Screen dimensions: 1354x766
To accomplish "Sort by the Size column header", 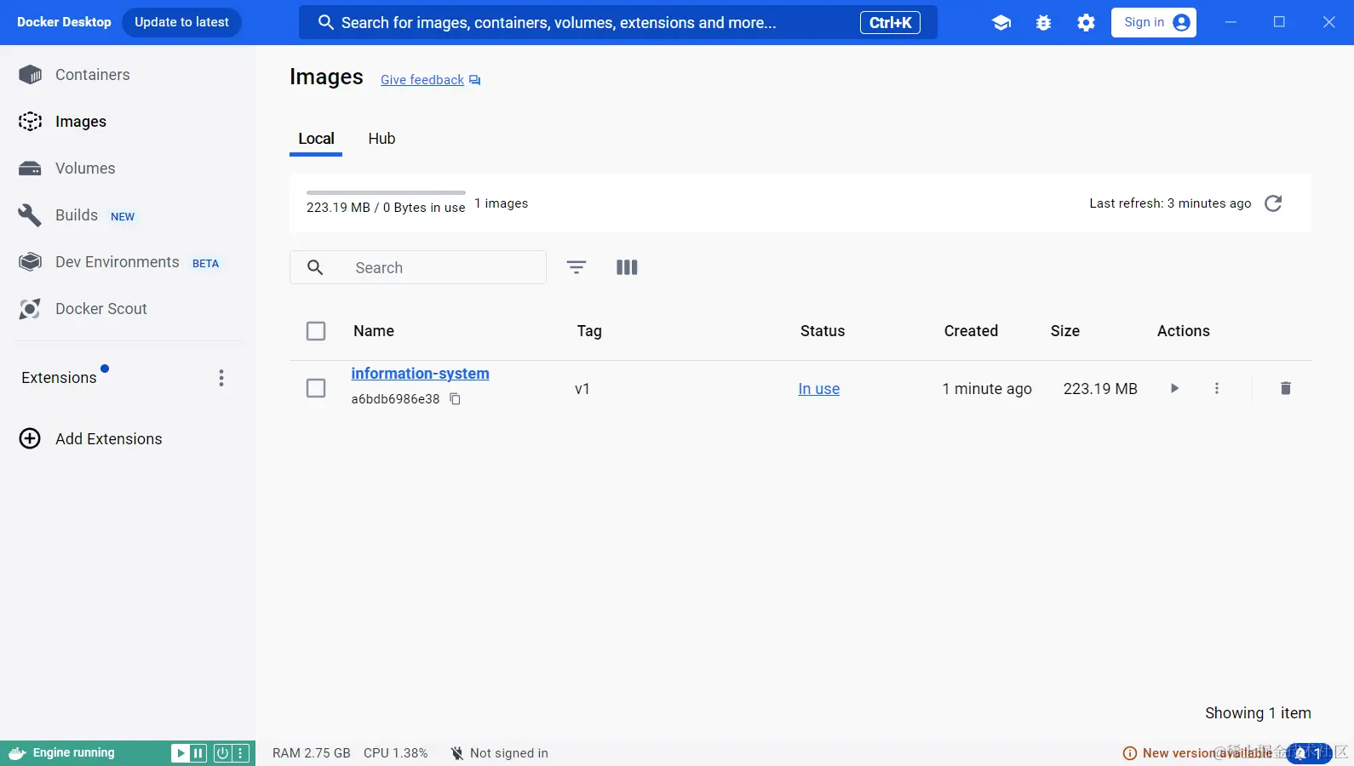I will (x=1064, y=331).
